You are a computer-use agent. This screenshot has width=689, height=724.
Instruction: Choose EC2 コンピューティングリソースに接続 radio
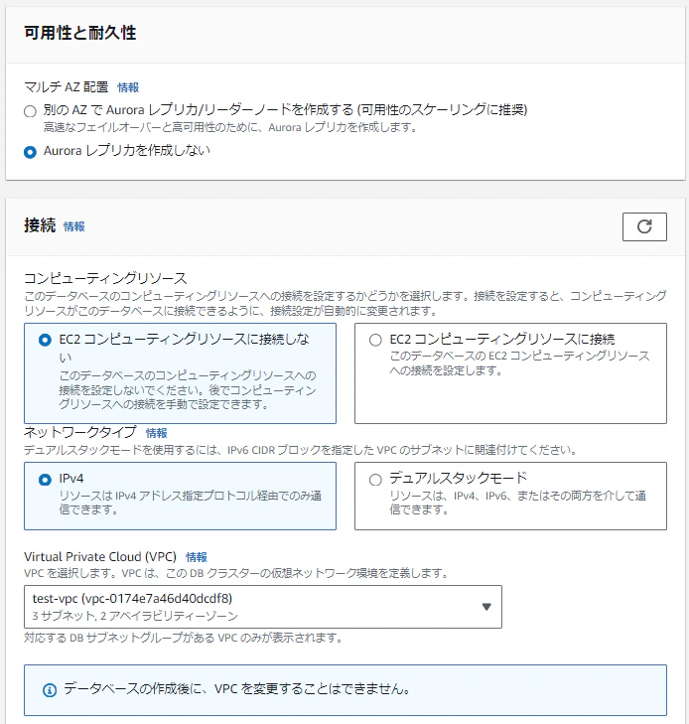click(375, 341)
